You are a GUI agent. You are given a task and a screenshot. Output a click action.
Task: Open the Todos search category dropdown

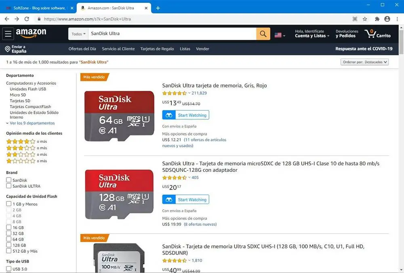[x=78, y=34]
